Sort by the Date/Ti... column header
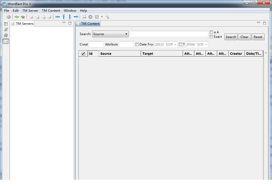Viewport: 272px width, 187px height. [x=254, y=53]
